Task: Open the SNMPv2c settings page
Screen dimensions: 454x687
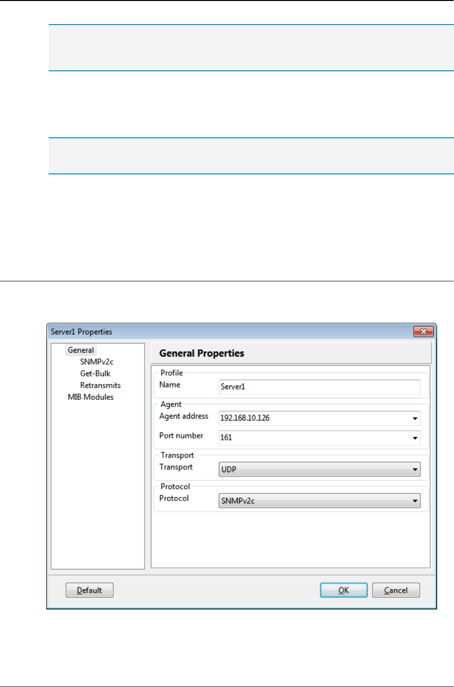Action: (x=96, y=362)
